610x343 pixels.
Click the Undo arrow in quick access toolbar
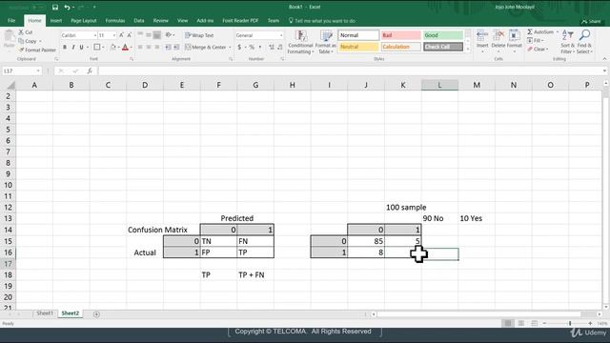pos(67,7)
